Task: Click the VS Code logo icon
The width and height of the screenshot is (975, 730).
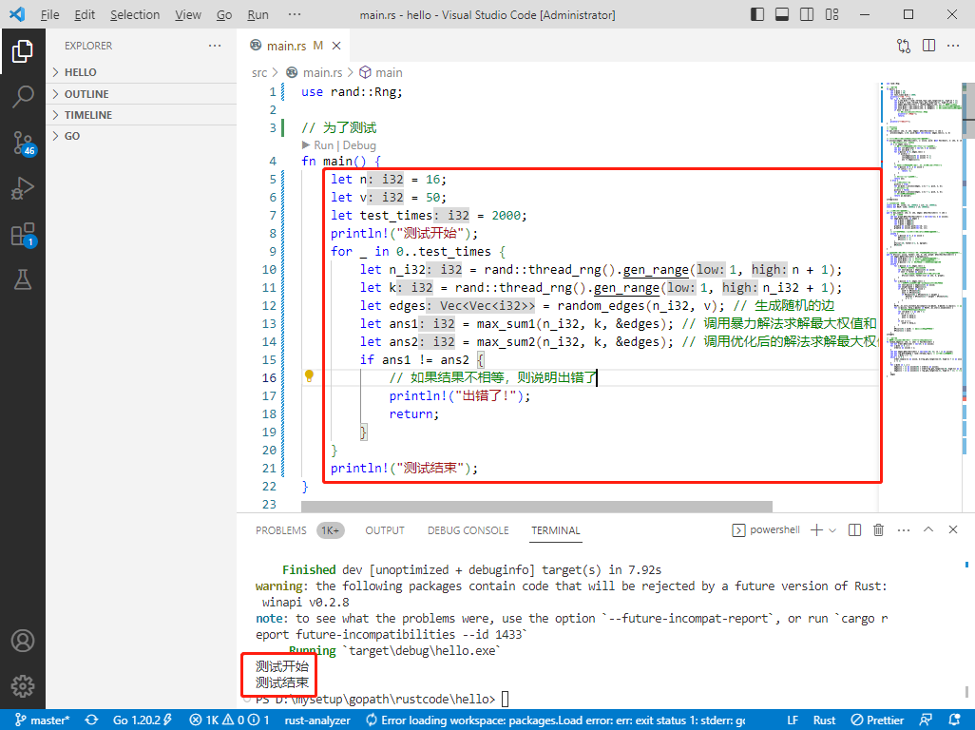Action: tap(17, 14)
